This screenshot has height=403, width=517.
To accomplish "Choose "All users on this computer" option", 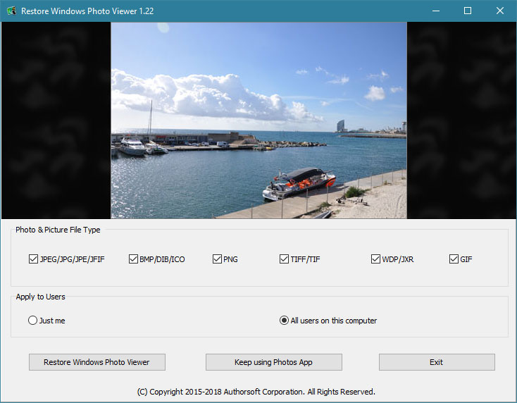I will (x=284, y=321).
